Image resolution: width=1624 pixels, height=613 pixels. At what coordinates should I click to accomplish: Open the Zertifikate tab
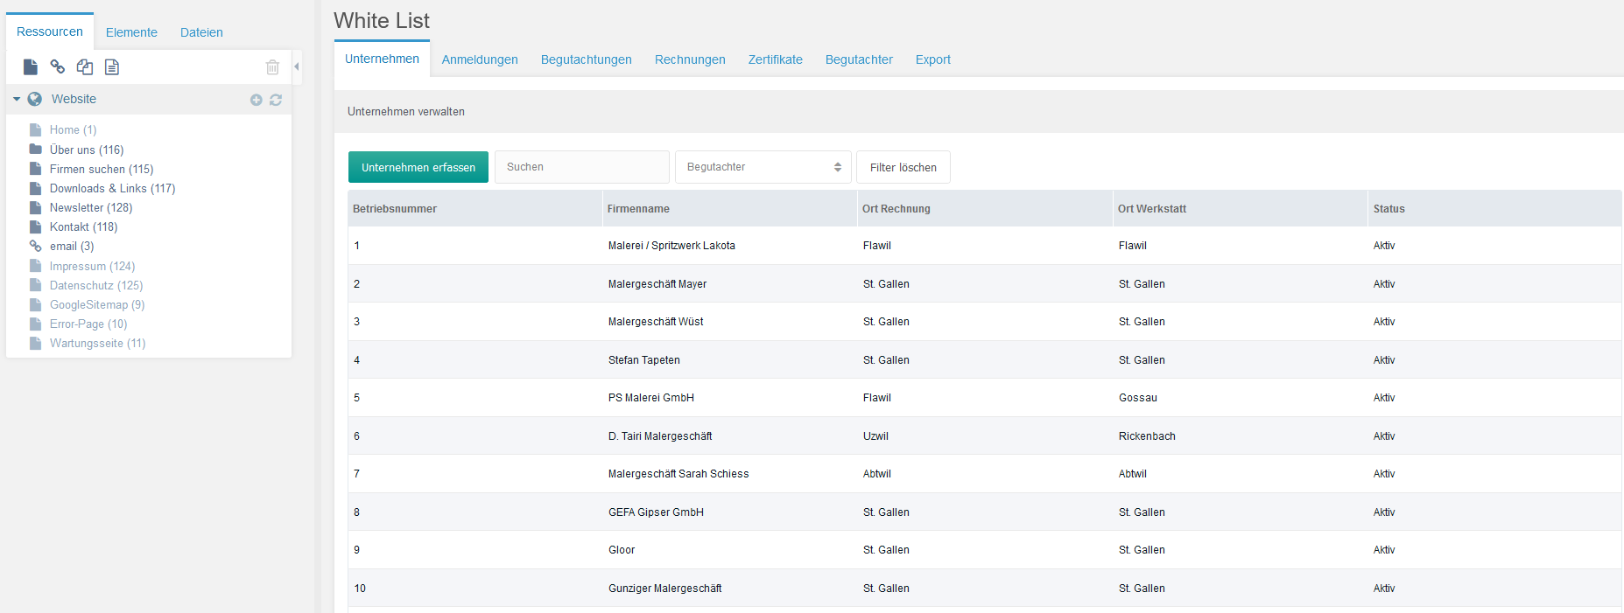[x=775, y=59]
